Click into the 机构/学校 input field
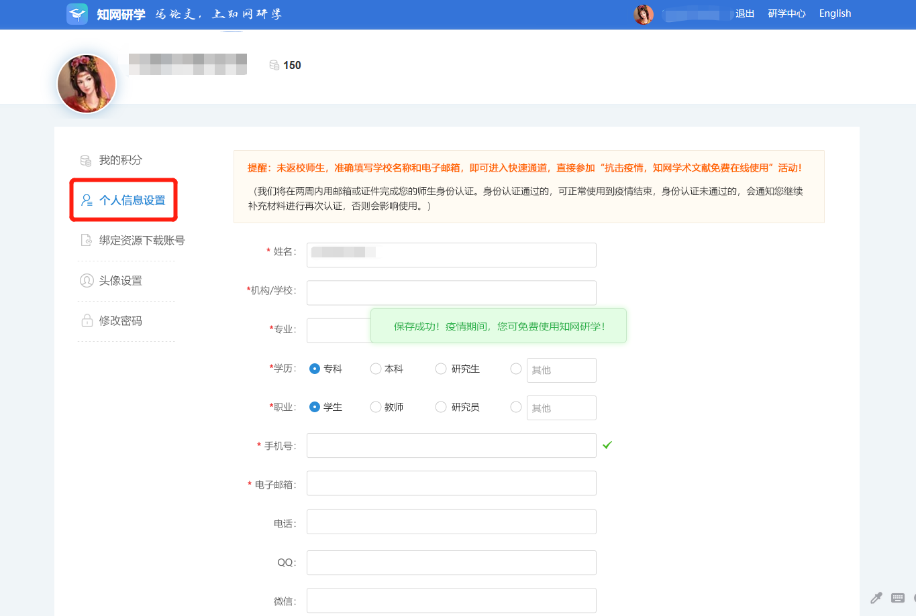 pos(451,293)
